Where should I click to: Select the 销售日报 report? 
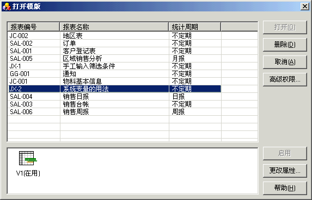(76, 97)
